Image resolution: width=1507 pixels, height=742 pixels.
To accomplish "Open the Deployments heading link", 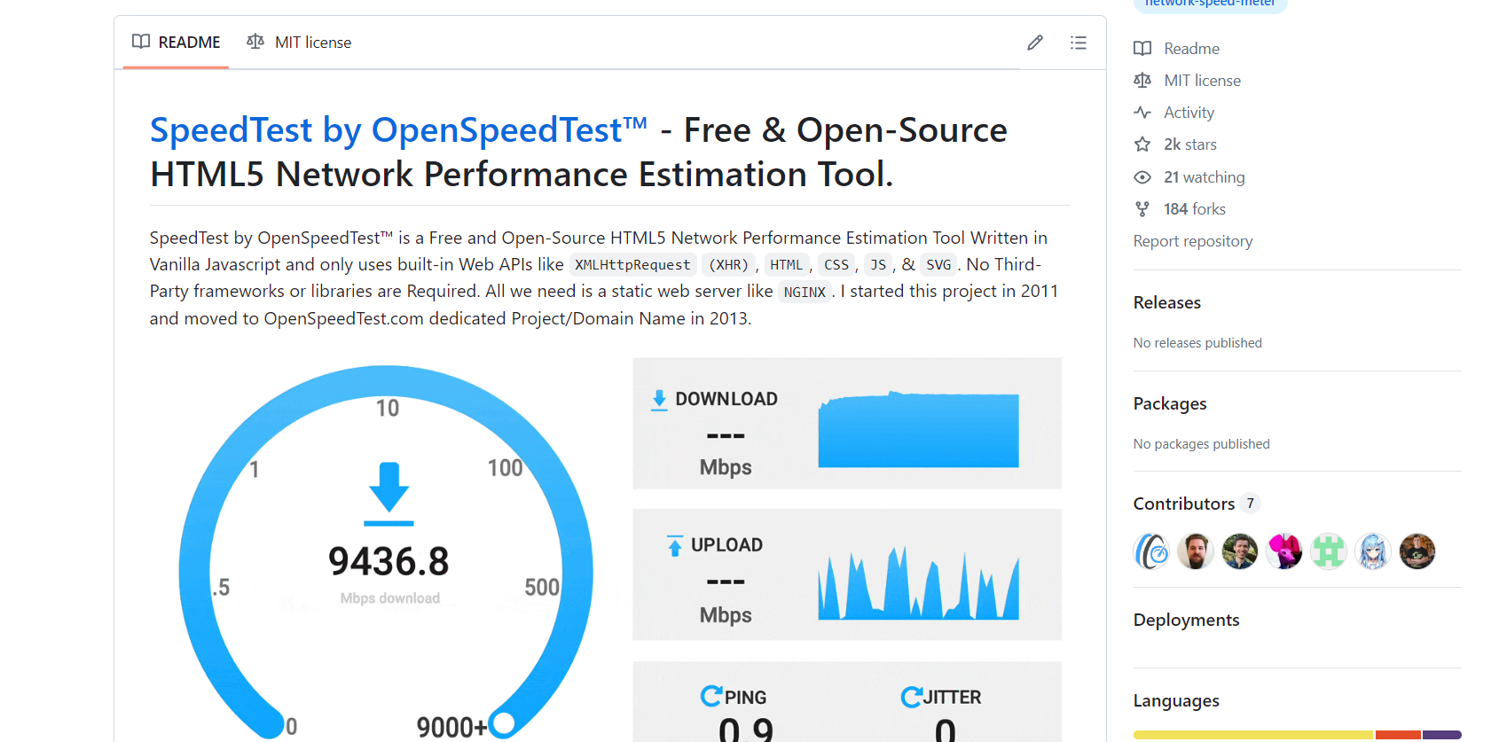I will click(1187, 620).
